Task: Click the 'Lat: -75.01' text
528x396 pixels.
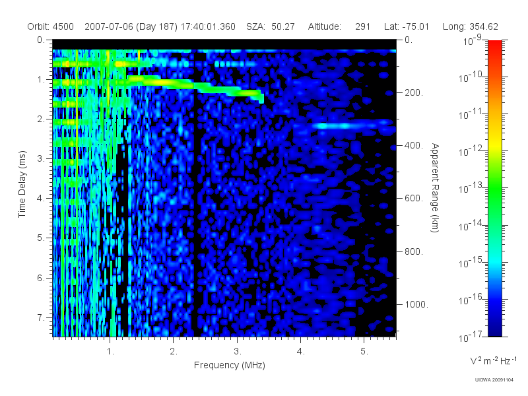Action: pyautogui.click(x=407, y=26)
